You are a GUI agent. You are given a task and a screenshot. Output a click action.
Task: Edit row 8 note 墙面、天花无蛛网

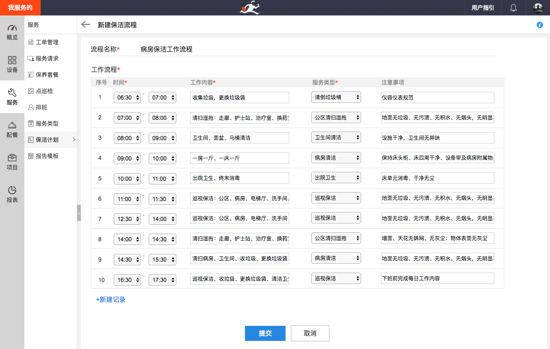(x=437, y=238)
